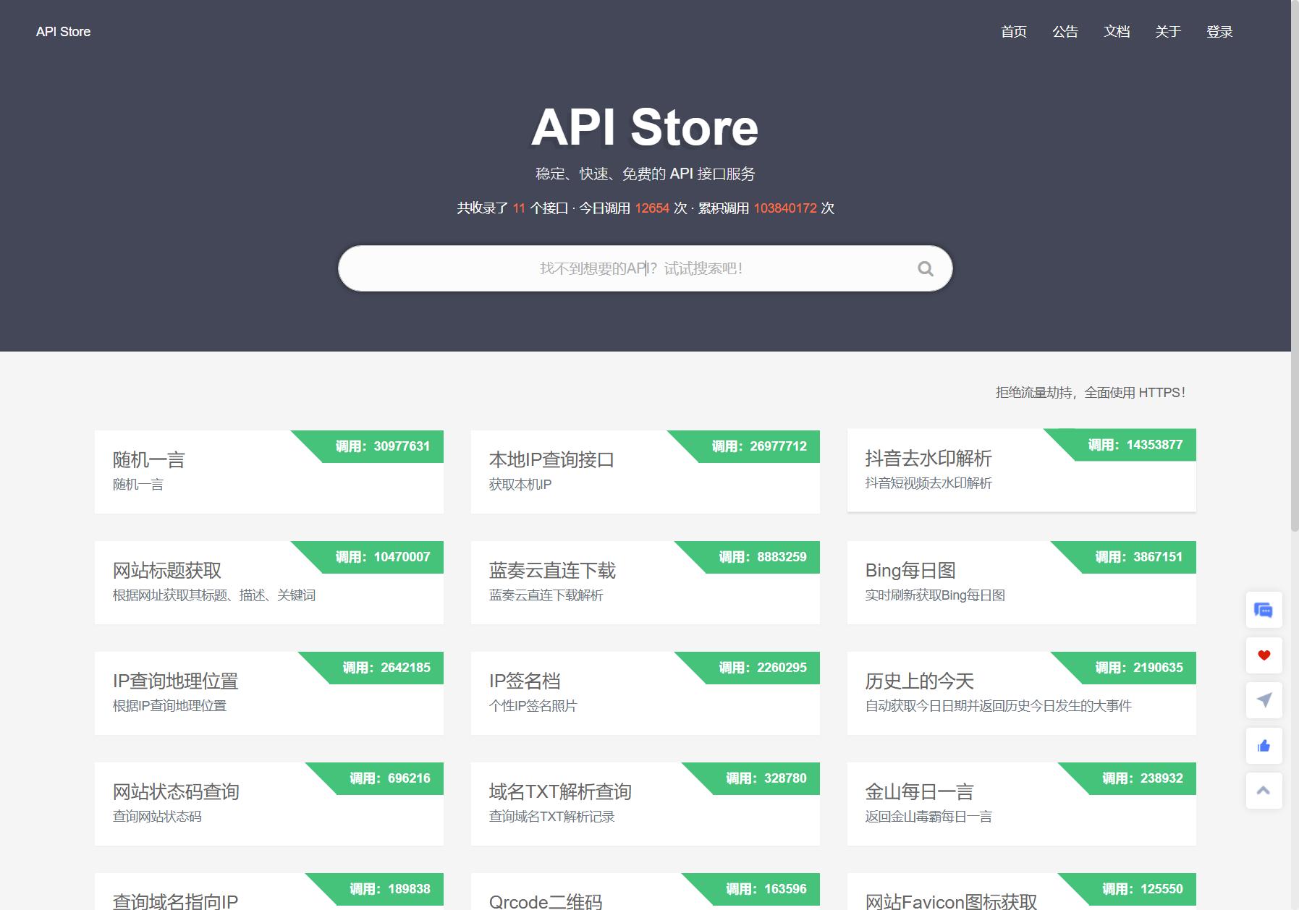
Task: Click the page vertical scrollbar thumb
Action: 1295,266
